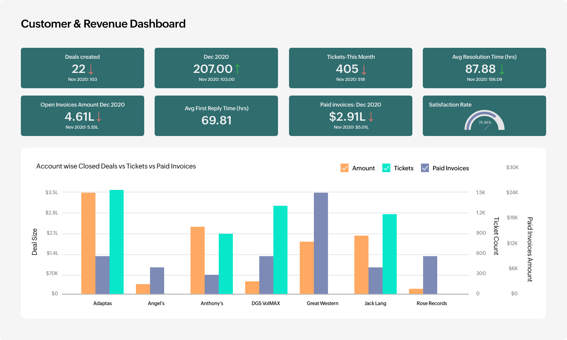This screenshot has width=567, height=340.
Task: Click the red arrow next to 4.61L open invoices
Action: pos(99,117)
